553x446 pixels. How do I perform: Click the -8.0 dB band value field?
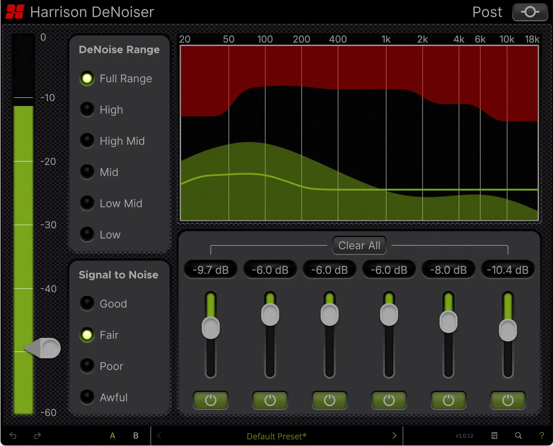(x=449, y=270)
